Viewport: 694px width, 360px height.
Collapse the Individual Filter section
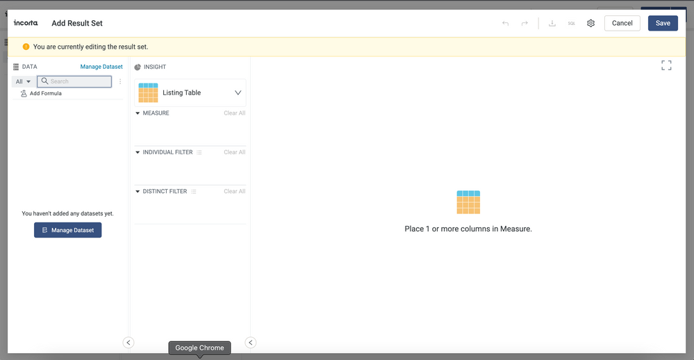[x=138, y=152]
